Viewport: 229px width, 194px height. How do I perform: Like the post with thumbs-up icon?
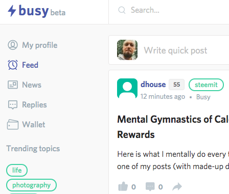pyautogui.click(x=123, y=186)
